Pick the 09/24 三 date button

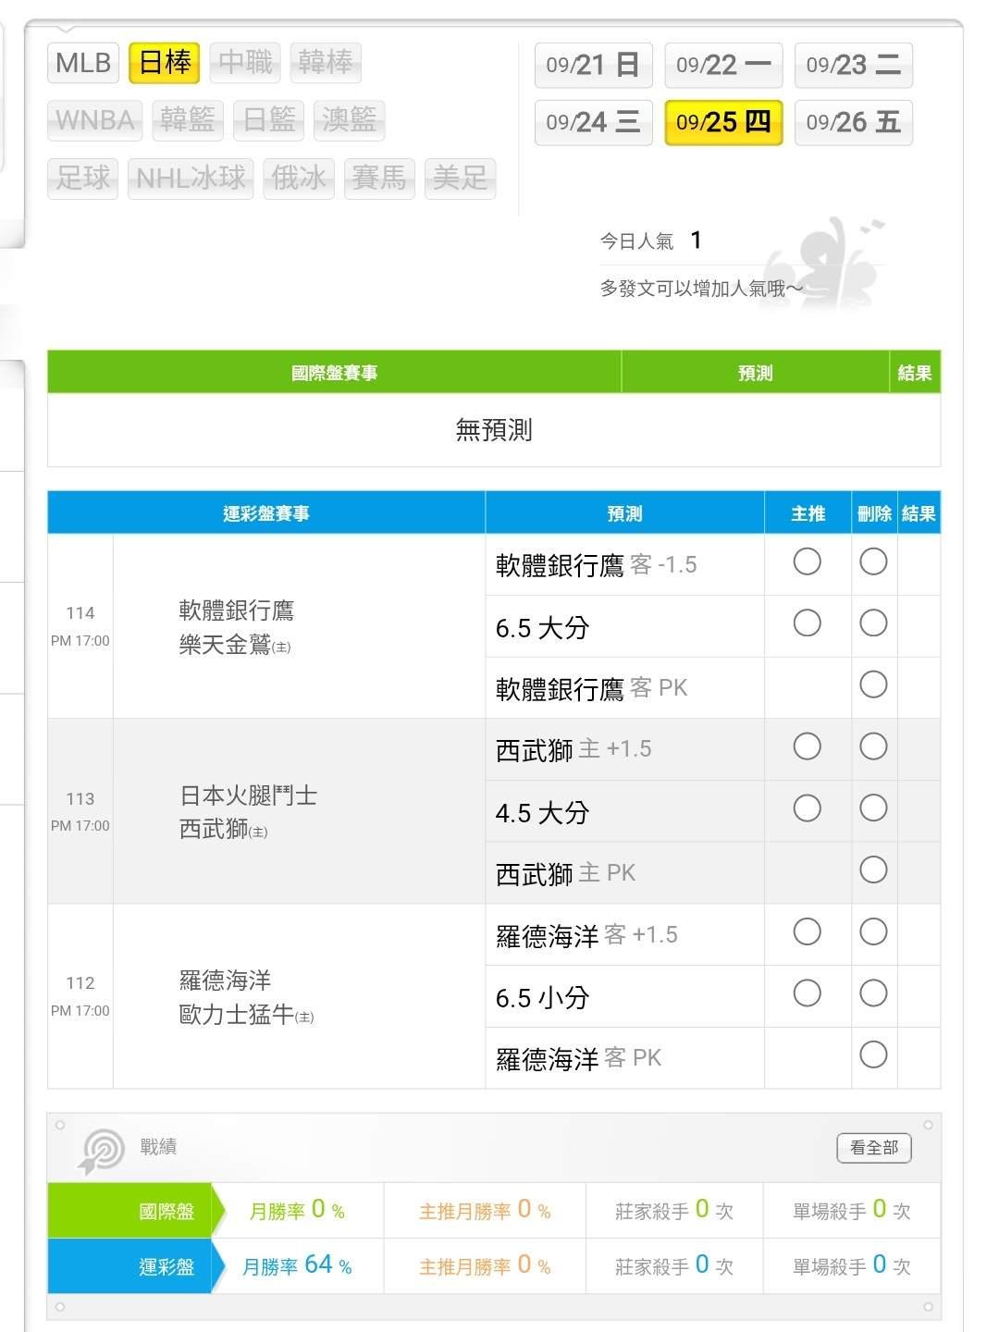click(593, 122)
